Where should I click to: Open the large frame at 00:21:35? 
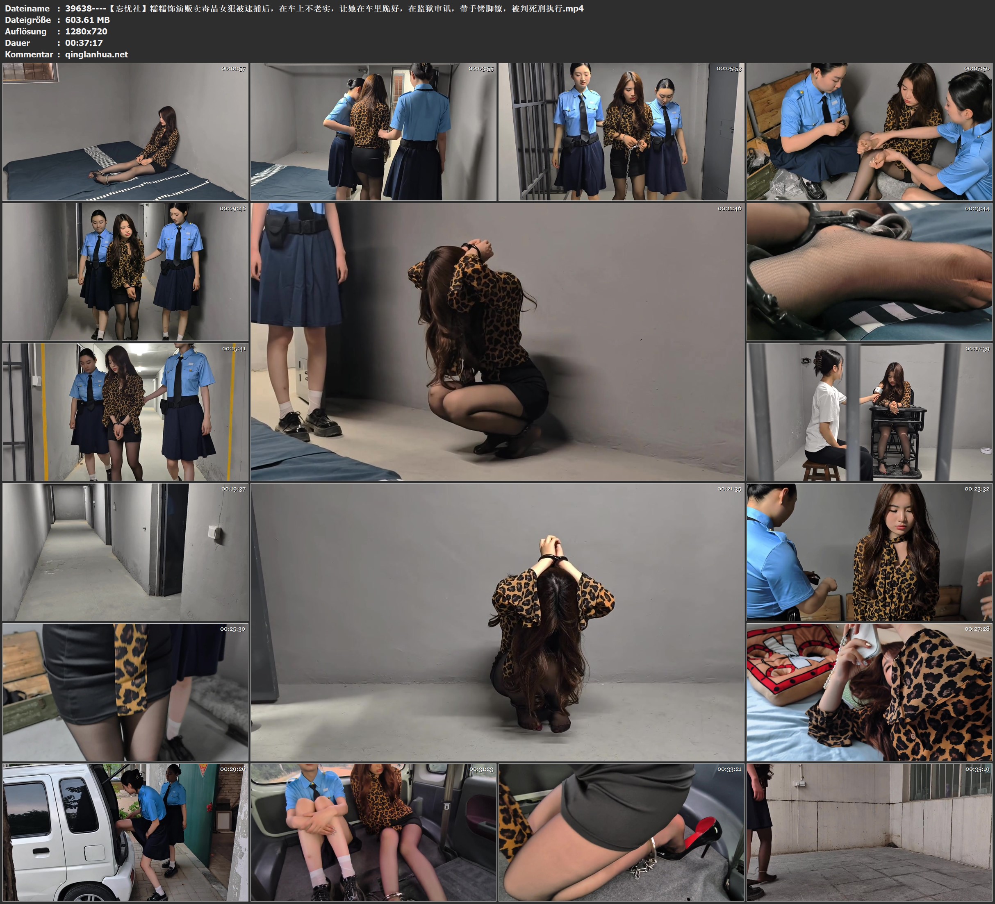(x=497, y=622)
